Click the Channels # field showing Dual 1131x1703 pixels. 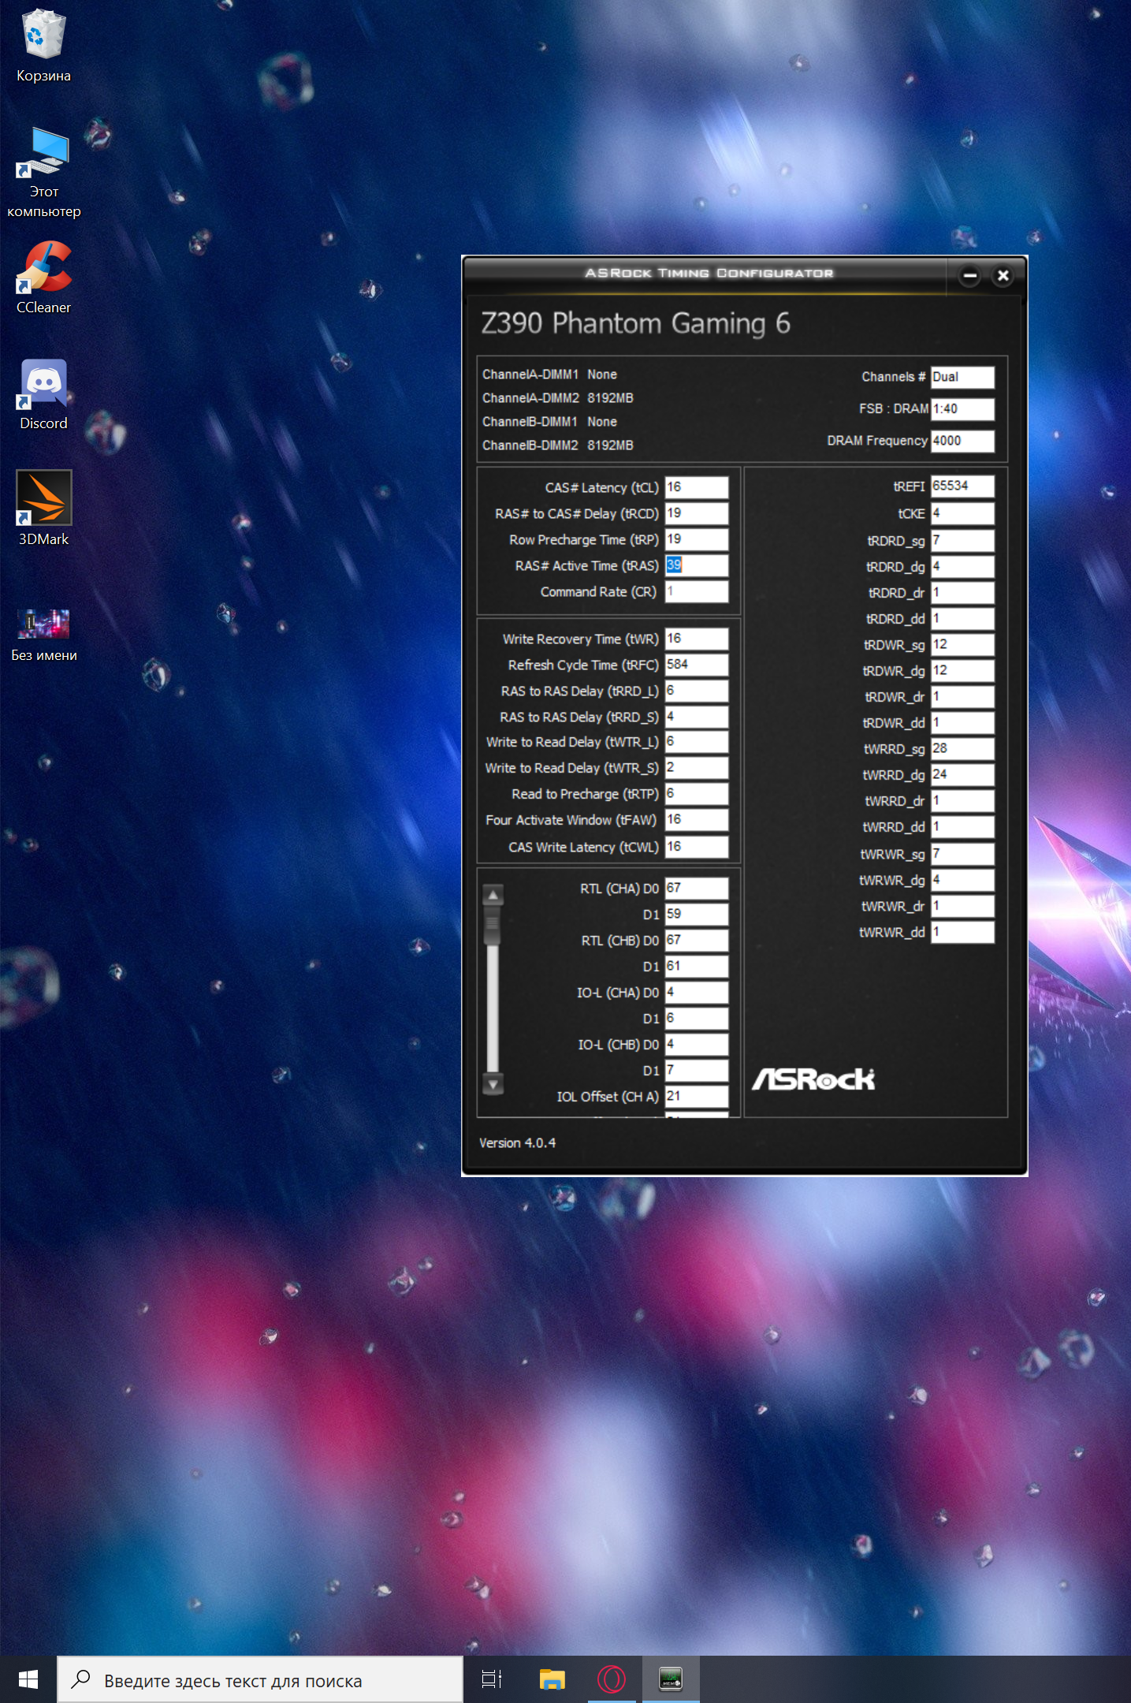[962, 378]
